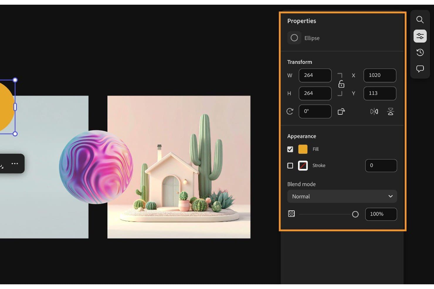Open the version history clock icon
Image resolution: width=434 pixels, height=289 pixels.
[x=420, y=52]
